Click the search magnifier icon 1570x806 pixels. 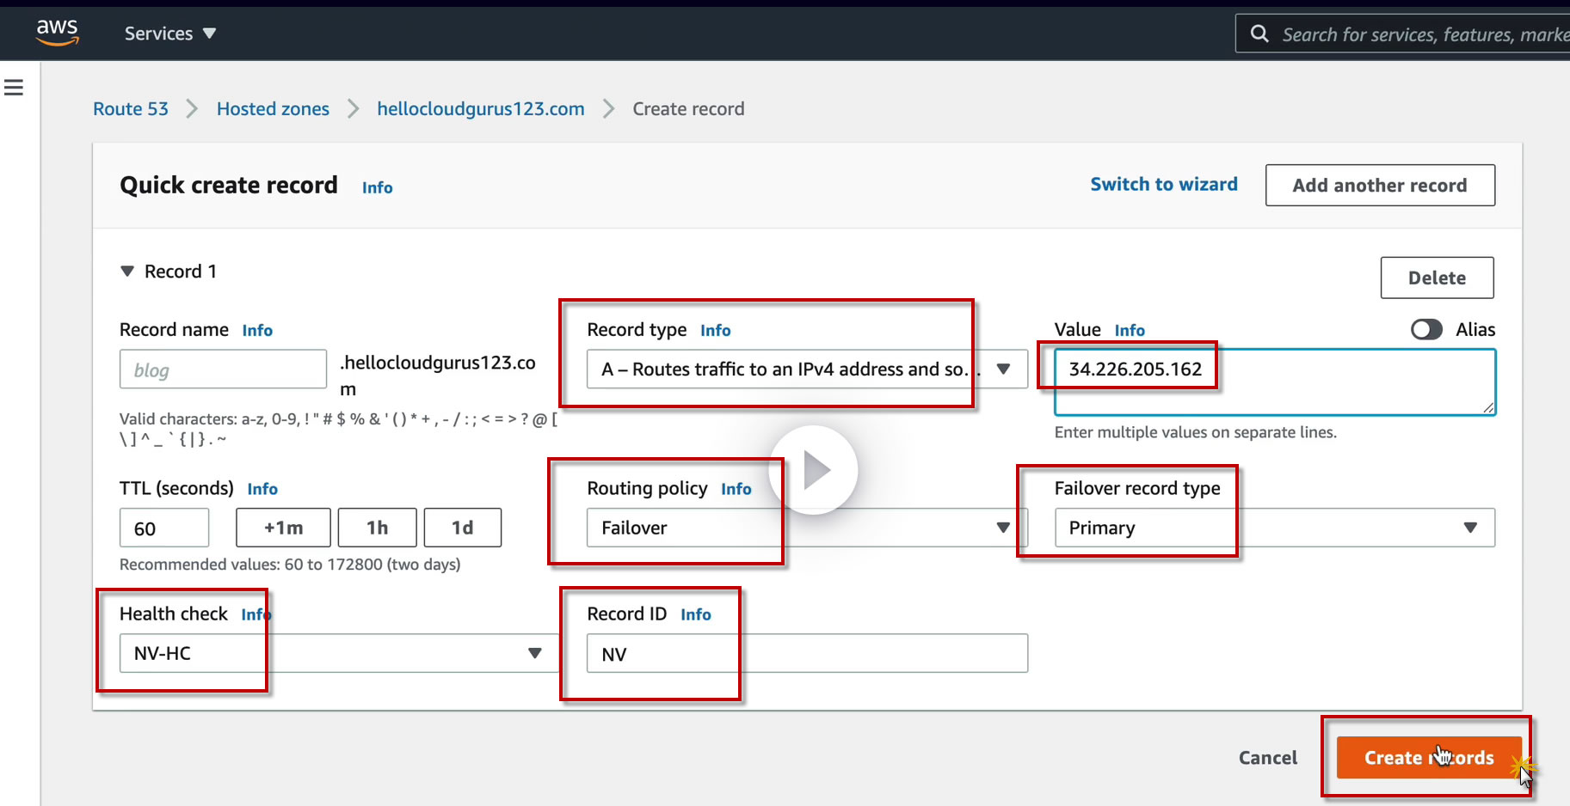coord(1259,34)
